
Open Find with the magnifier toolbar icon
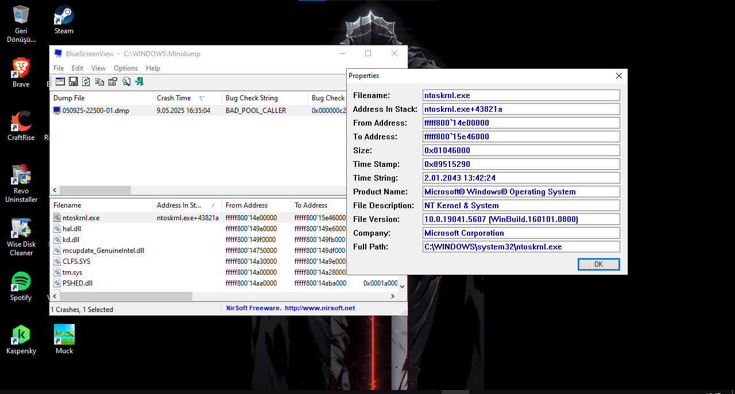[x=126, y=82]
